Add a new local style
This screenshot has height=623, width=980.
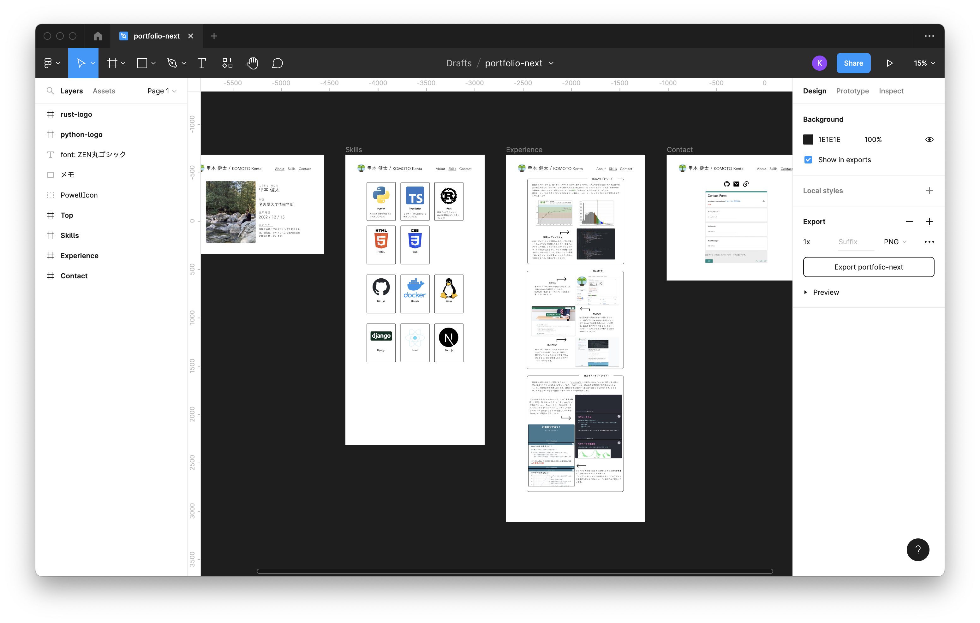click(x=929, y=190)
